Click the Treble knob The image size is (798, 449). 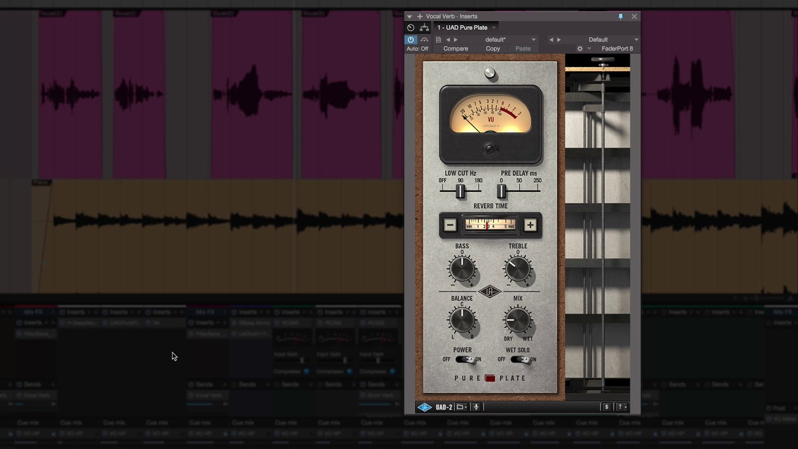517,269
